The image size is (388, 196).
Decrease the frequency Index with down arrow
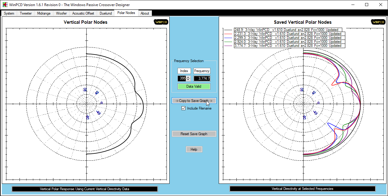click(189, 80)
